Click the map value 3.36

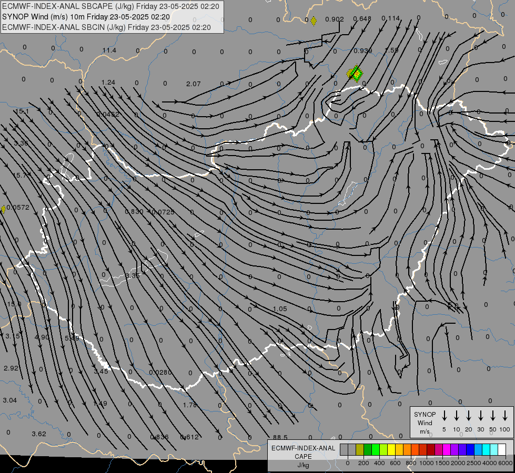click(21, 143)
